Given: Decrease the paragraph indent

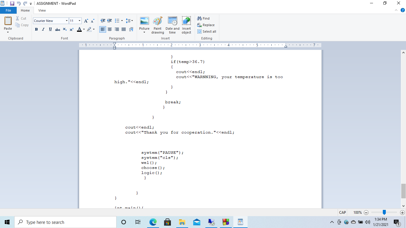Looking at the screenshot, I should coord(103,21).
